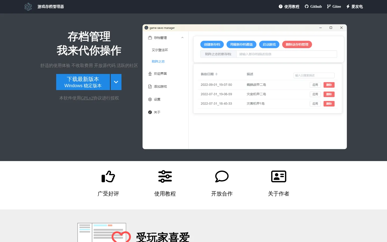Image resolution: width=387 pixels, height=242 pixels.
Task: Click the 存档管理 我来代你操作 hero heading
Action: 89,44
